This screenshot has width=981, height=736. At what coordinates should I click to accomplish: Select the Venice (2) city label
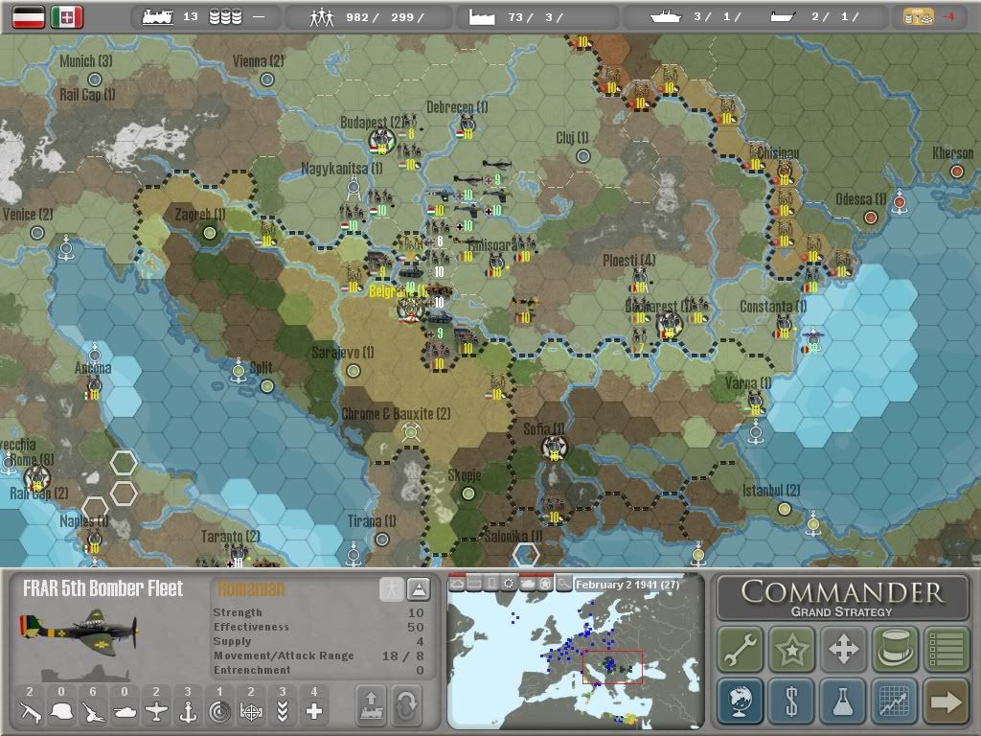point(28,214)
